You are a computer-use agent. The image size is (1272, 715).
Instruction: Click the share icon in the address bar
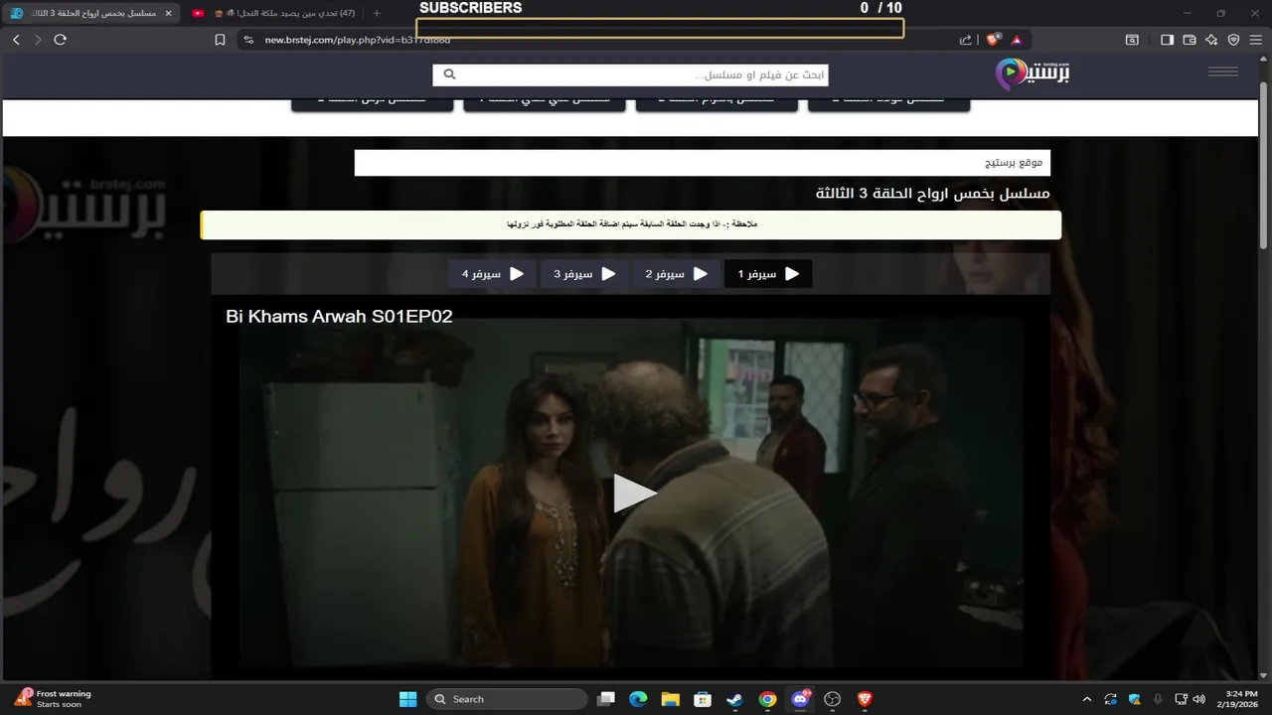pos(965,40)
